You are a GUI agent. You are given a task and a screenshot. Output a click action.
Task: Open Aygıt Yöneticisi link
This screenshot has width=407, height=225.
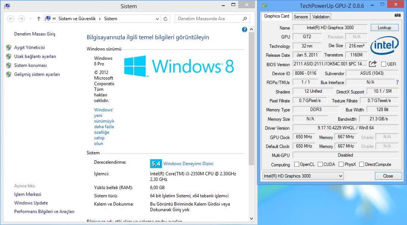tap(29, 47)
